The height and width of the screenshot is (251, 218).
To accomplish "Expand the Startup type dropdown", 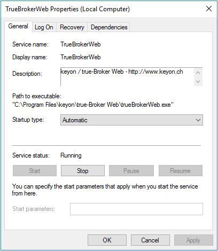I will (x=131, y=120).
